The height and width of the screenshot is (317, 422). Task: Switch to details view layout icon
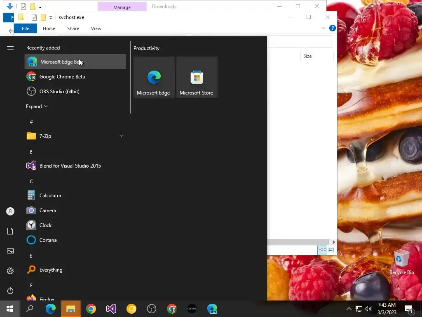[x=322, y=250]
